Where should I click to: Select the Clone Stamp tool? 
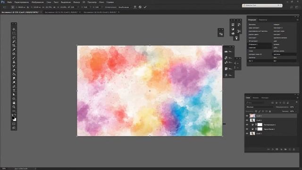(x=14, y=62)
